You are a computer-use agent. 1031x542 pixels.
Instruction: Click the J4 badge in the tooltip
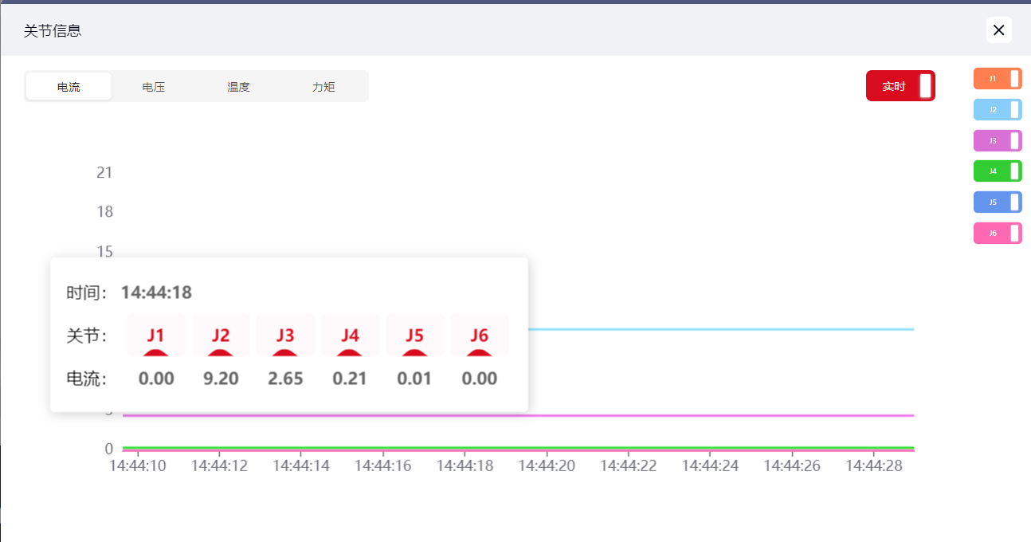(351, 335)
